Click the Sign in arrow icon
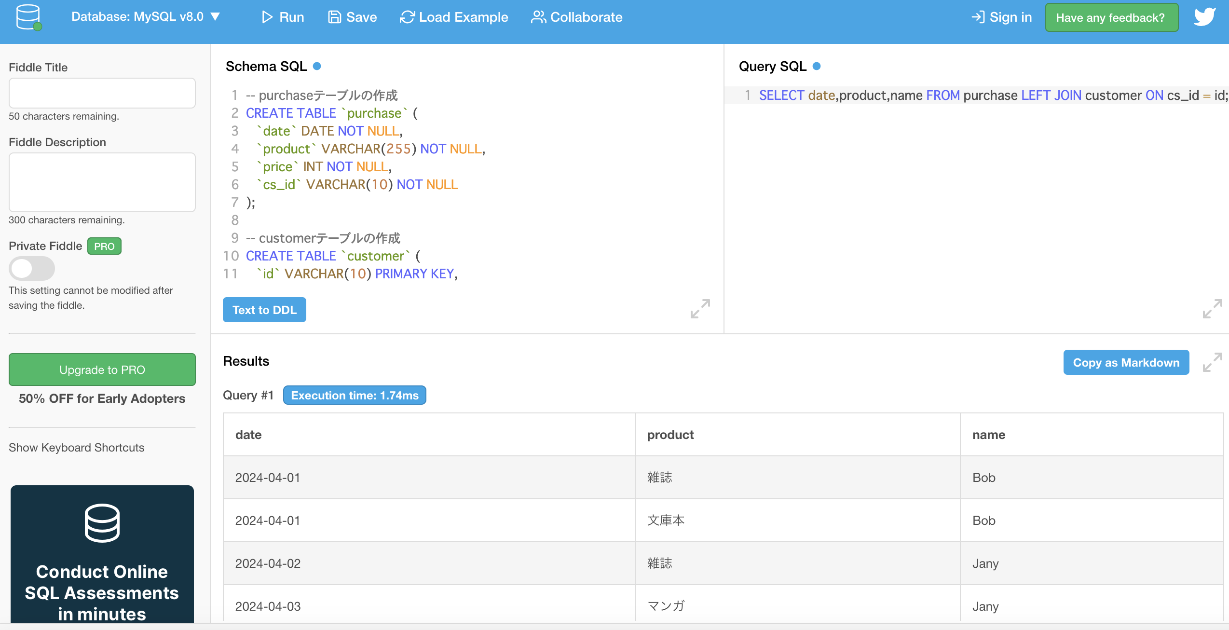 click(x=978, y=17)
